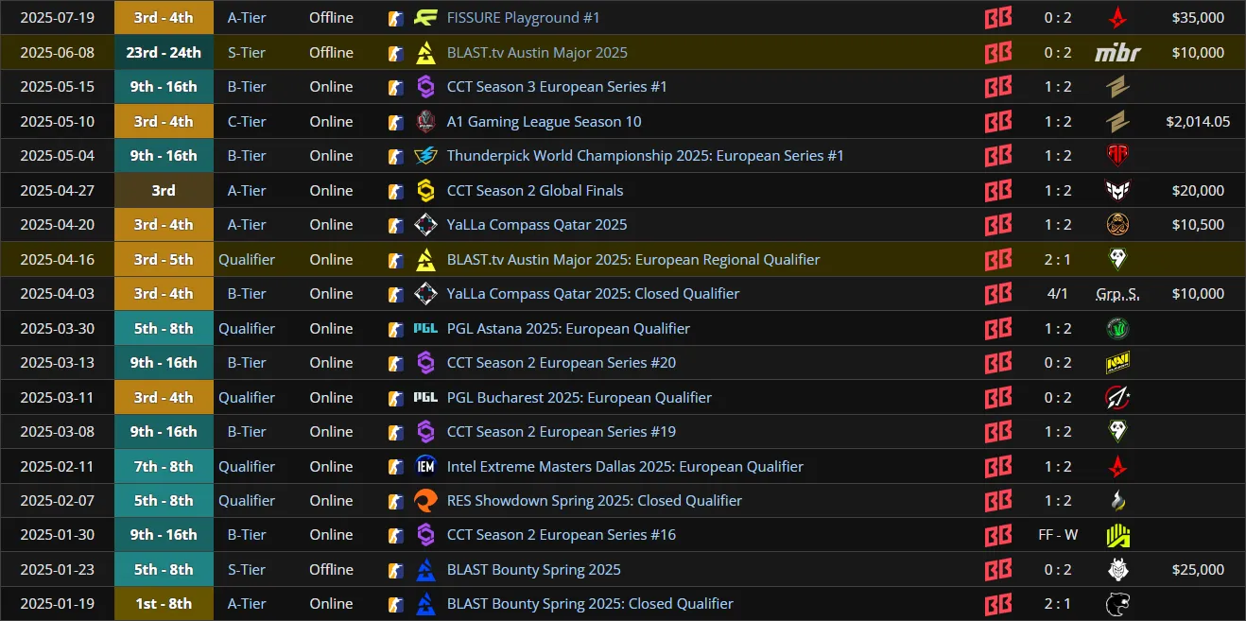This screenshot has width=1246, height=621.
Task: Click the date 2025-02-11
Action: click(x=57, y=467)
